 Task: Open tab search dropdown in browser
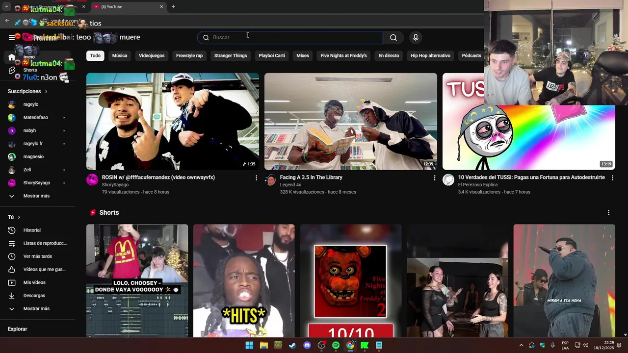[x=6, y=7]
